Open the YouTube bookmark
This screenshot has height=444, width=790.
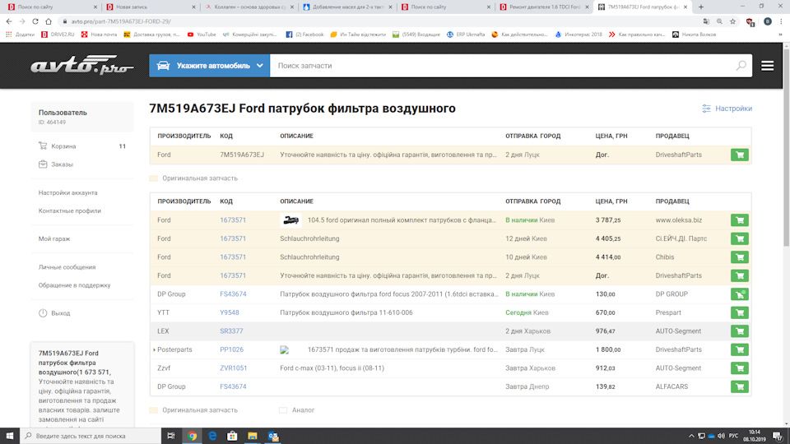pos(202,35)
